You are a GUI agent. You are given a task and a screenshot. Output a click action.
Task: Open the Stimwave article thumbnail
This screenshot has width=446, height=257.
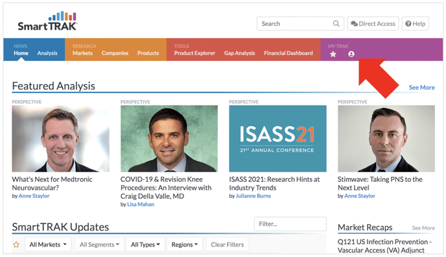(386, 139)
